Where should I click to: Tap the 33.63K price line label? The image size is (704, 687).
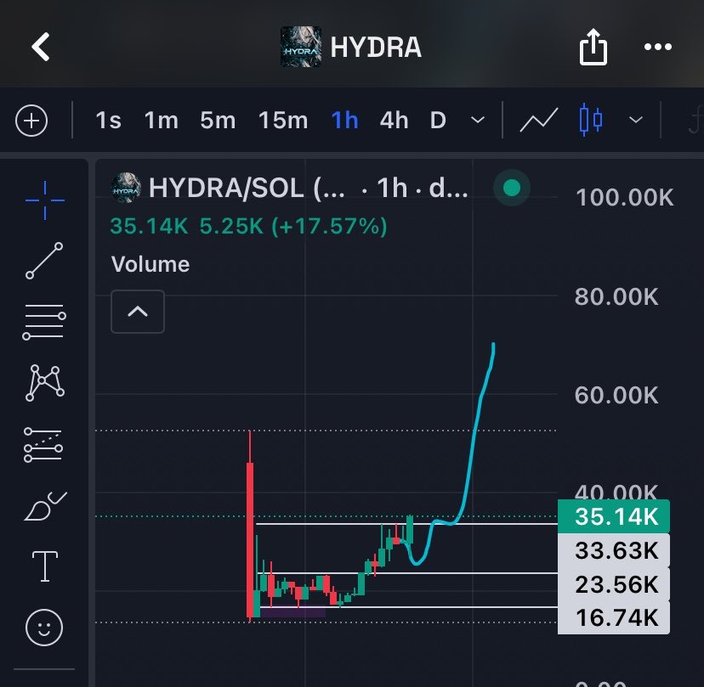(613, 550)
